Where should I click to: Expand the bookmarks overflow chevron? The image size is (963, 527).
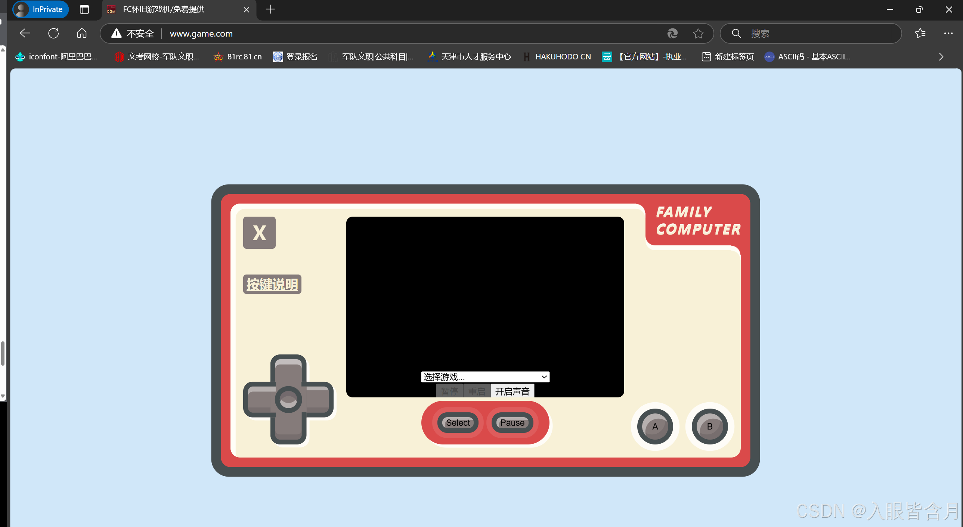941,56
